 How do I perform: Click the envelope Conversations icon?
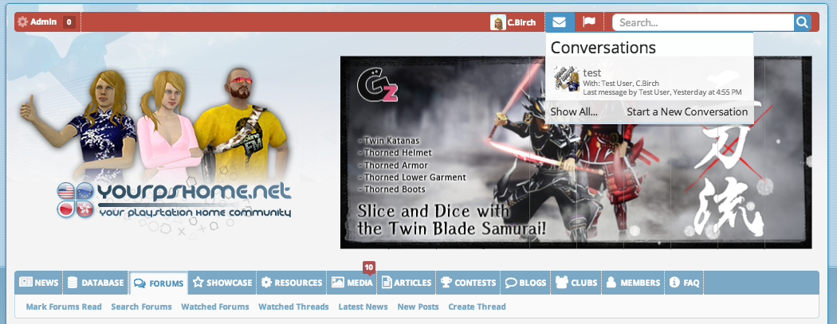[559, 21]
